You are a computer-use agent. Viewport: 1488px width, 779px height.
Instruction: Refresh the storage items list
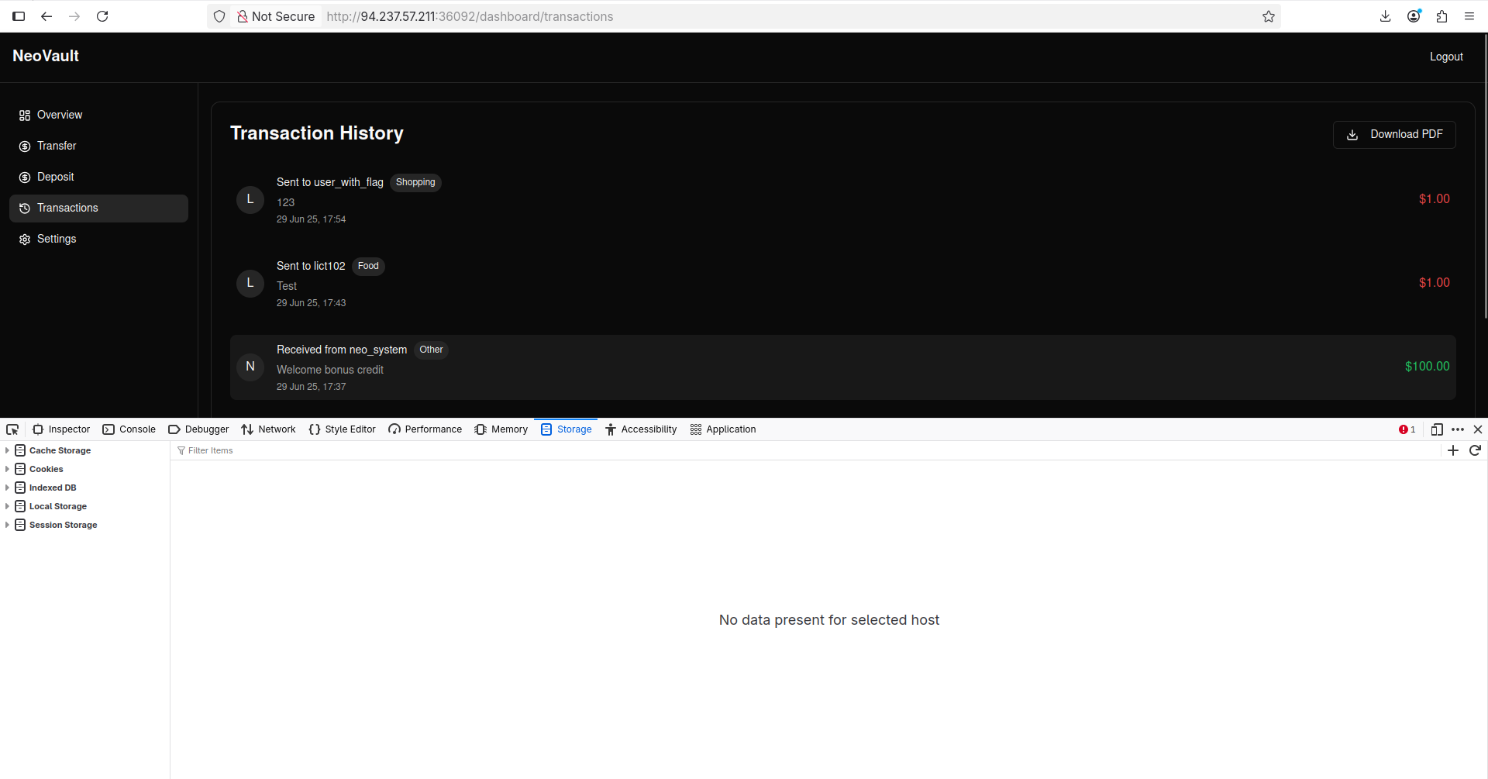point(1476,450)
